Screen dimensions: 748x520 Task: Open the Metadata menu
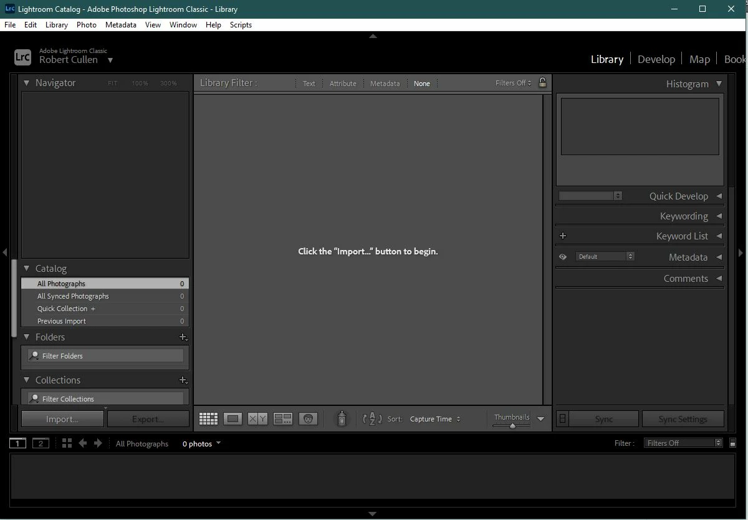tap(121, 25)
